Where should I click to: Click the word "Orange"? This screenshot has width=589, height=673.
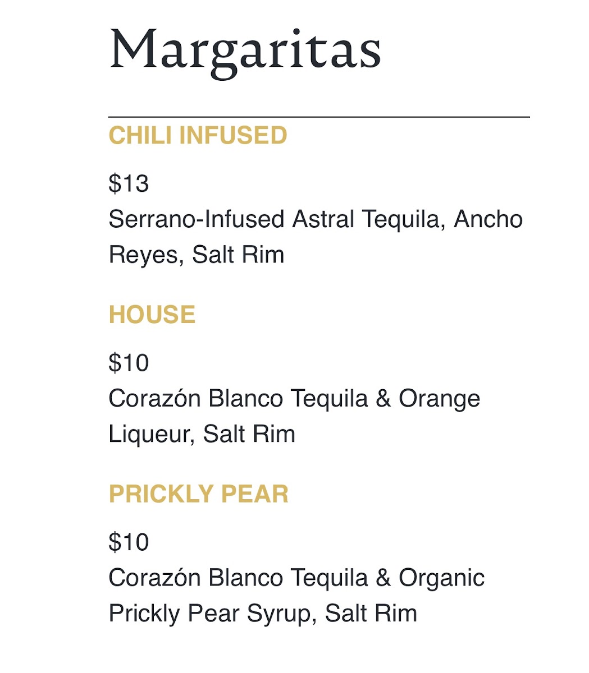(x=439, y=399)
